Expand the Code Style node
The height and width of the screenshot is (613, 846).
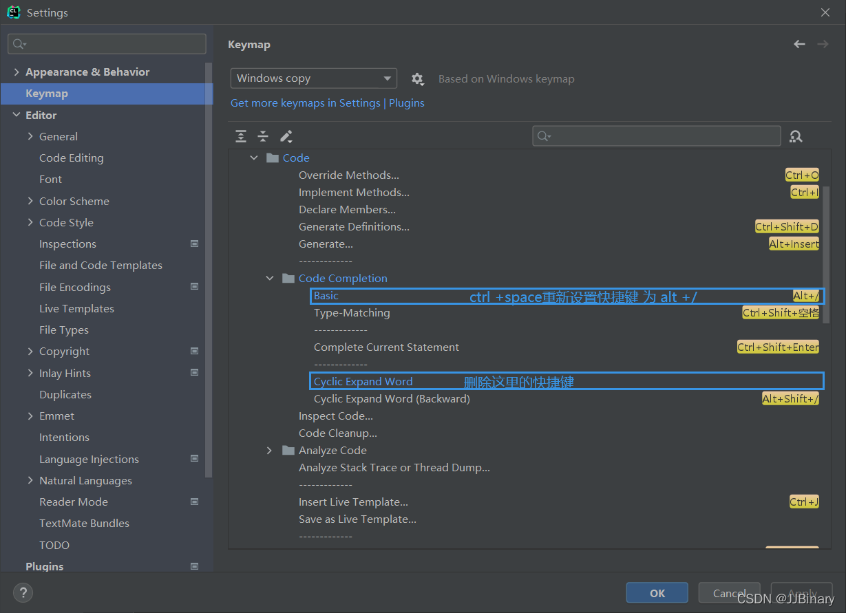click(30, 222)
